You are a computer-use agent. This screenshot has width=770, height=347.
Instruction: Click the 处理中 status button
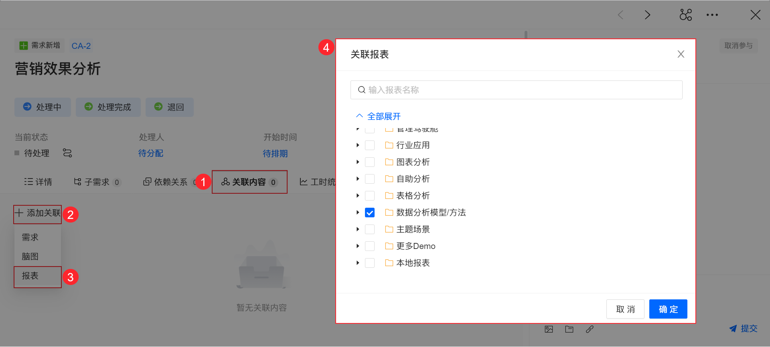[43, 107]
